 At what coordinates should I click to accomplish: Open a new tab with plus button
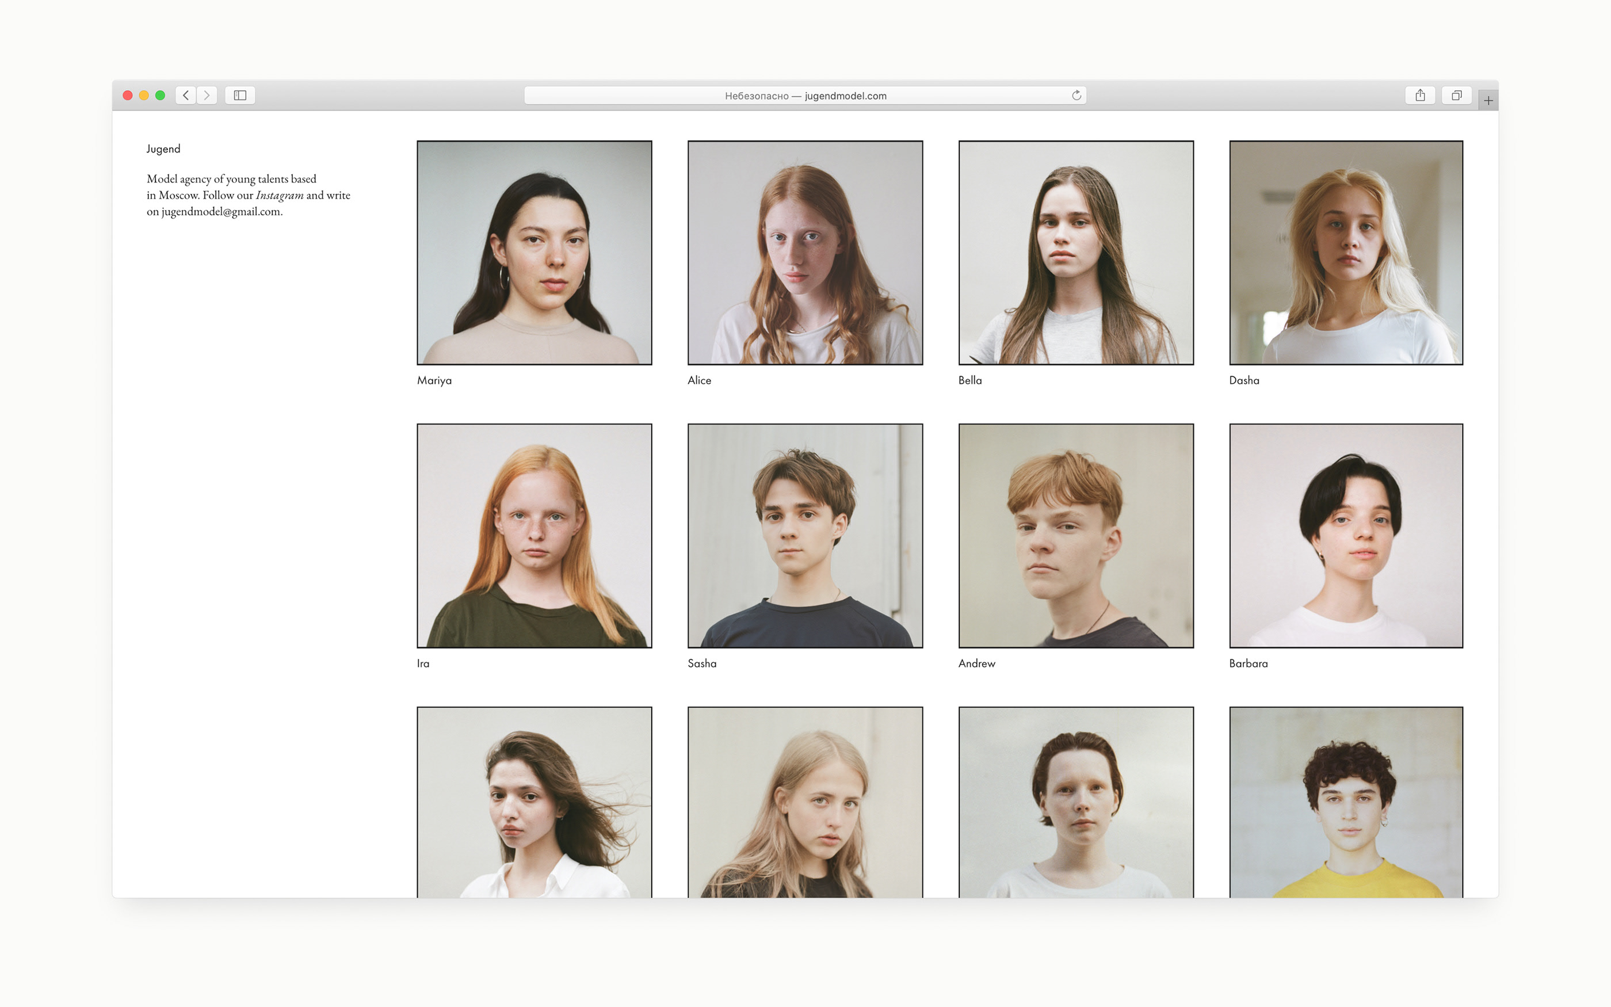coord(1488,101)
